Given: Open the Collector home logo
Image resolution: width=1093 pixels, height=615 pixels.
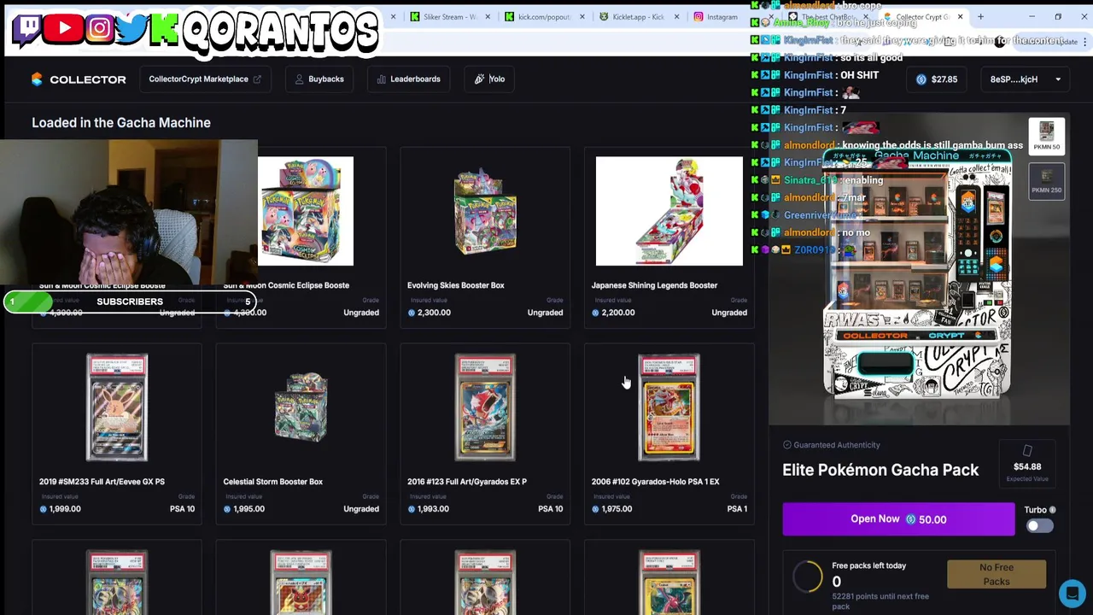Looking at the screenshot, I should pyautogui.click(x=79, y=79).
